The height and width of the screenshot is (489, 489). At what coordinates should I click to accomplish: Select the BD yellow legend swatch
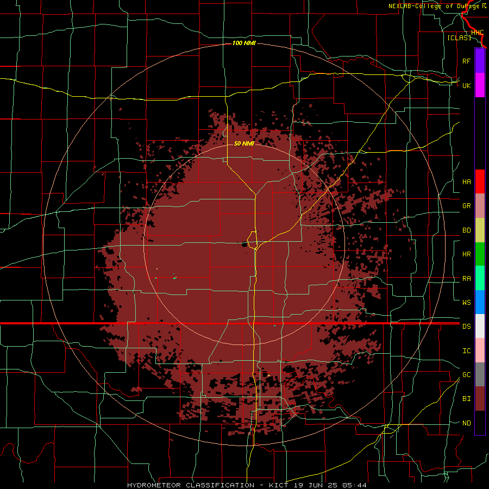point(480,230)
